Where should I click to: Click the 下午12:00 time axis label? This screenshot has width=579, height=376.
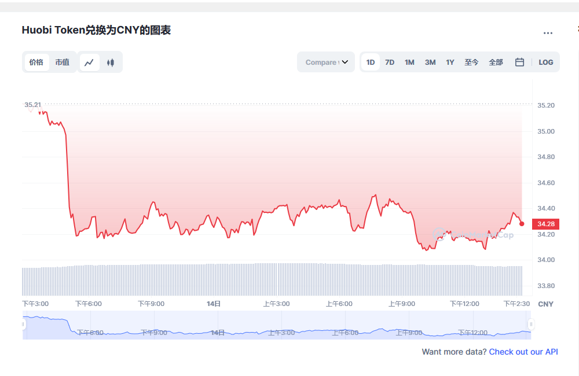click(464, 304)
